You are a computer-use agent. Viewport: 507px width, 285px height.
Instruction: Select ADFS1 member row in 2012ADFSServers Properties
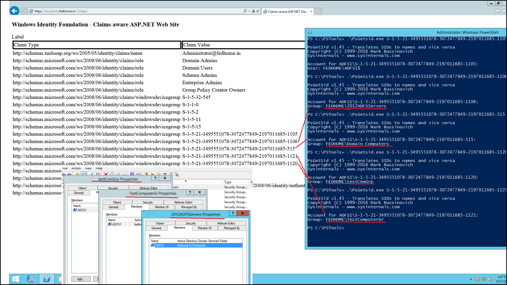196,245
